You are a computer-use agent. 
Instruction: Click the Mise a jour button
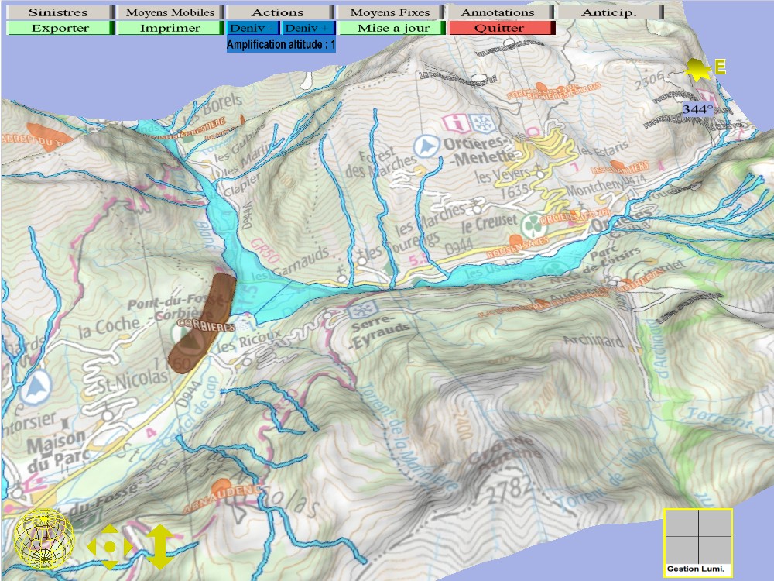pos(391,28)
